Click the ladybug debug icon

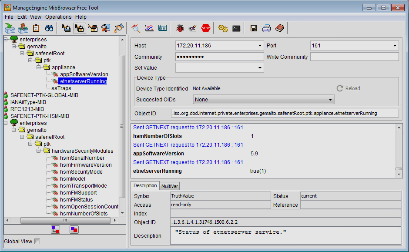tap(180, 28)
